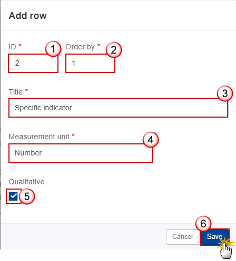236x261 pixels.
Task: Save the new row
Action: pyautogui.click(x=214, y=237)
